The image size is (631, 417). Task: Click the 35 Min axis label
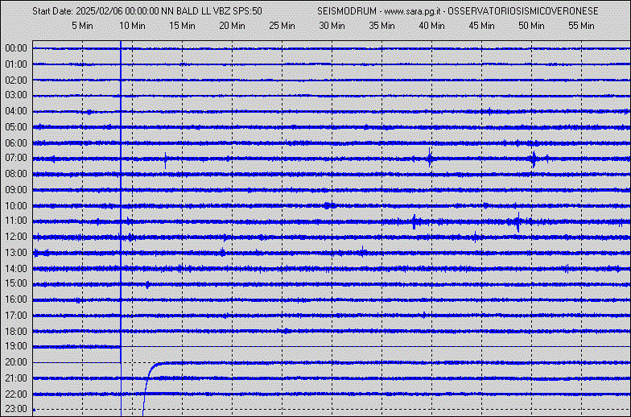[381, 26]
